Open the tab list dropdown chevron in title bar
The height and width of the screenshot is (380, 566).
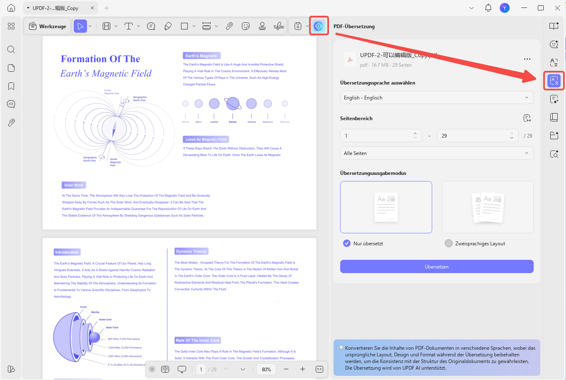pos(472,8)
